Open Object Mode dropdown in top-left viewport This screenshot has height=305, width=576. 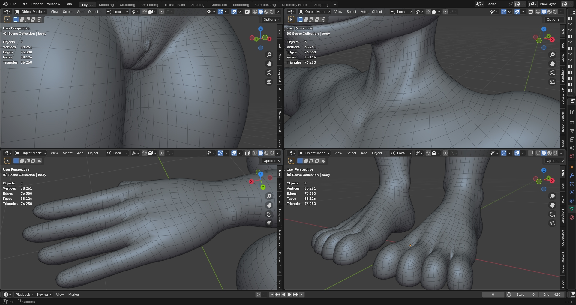(31, 12)
